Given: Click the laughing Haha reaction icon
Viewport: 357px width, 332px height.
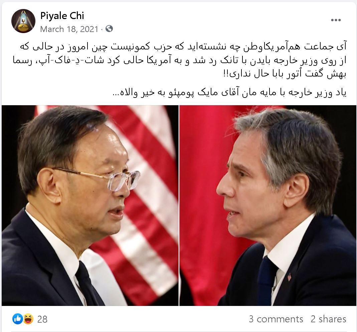Looking at the screenshot, I should (28, 319).
